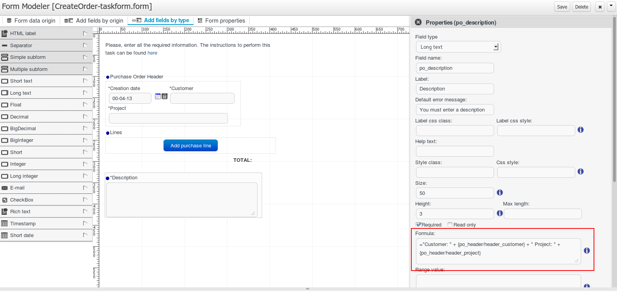Open the Form properties tab
The image size is (617, 292).
[x=221, y=21]
